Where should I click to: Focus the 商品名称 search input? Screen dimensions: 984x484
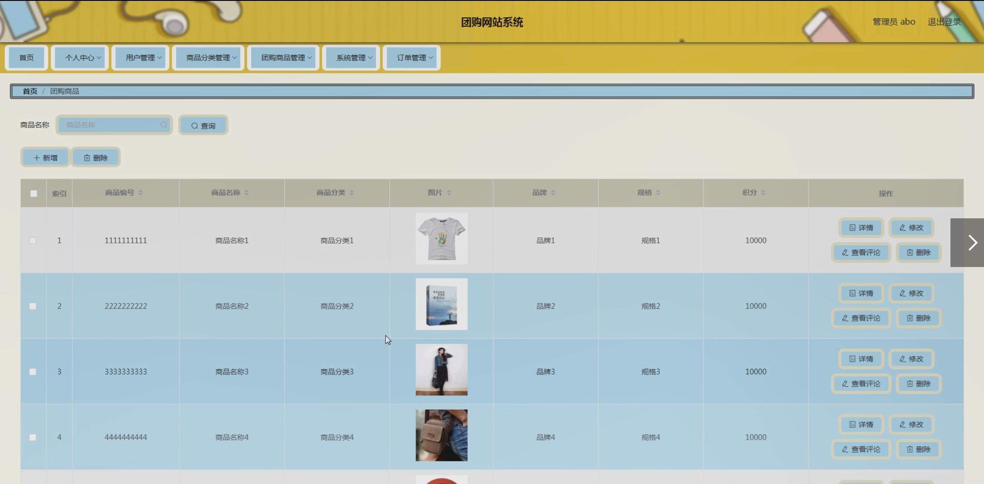(114, 125)
